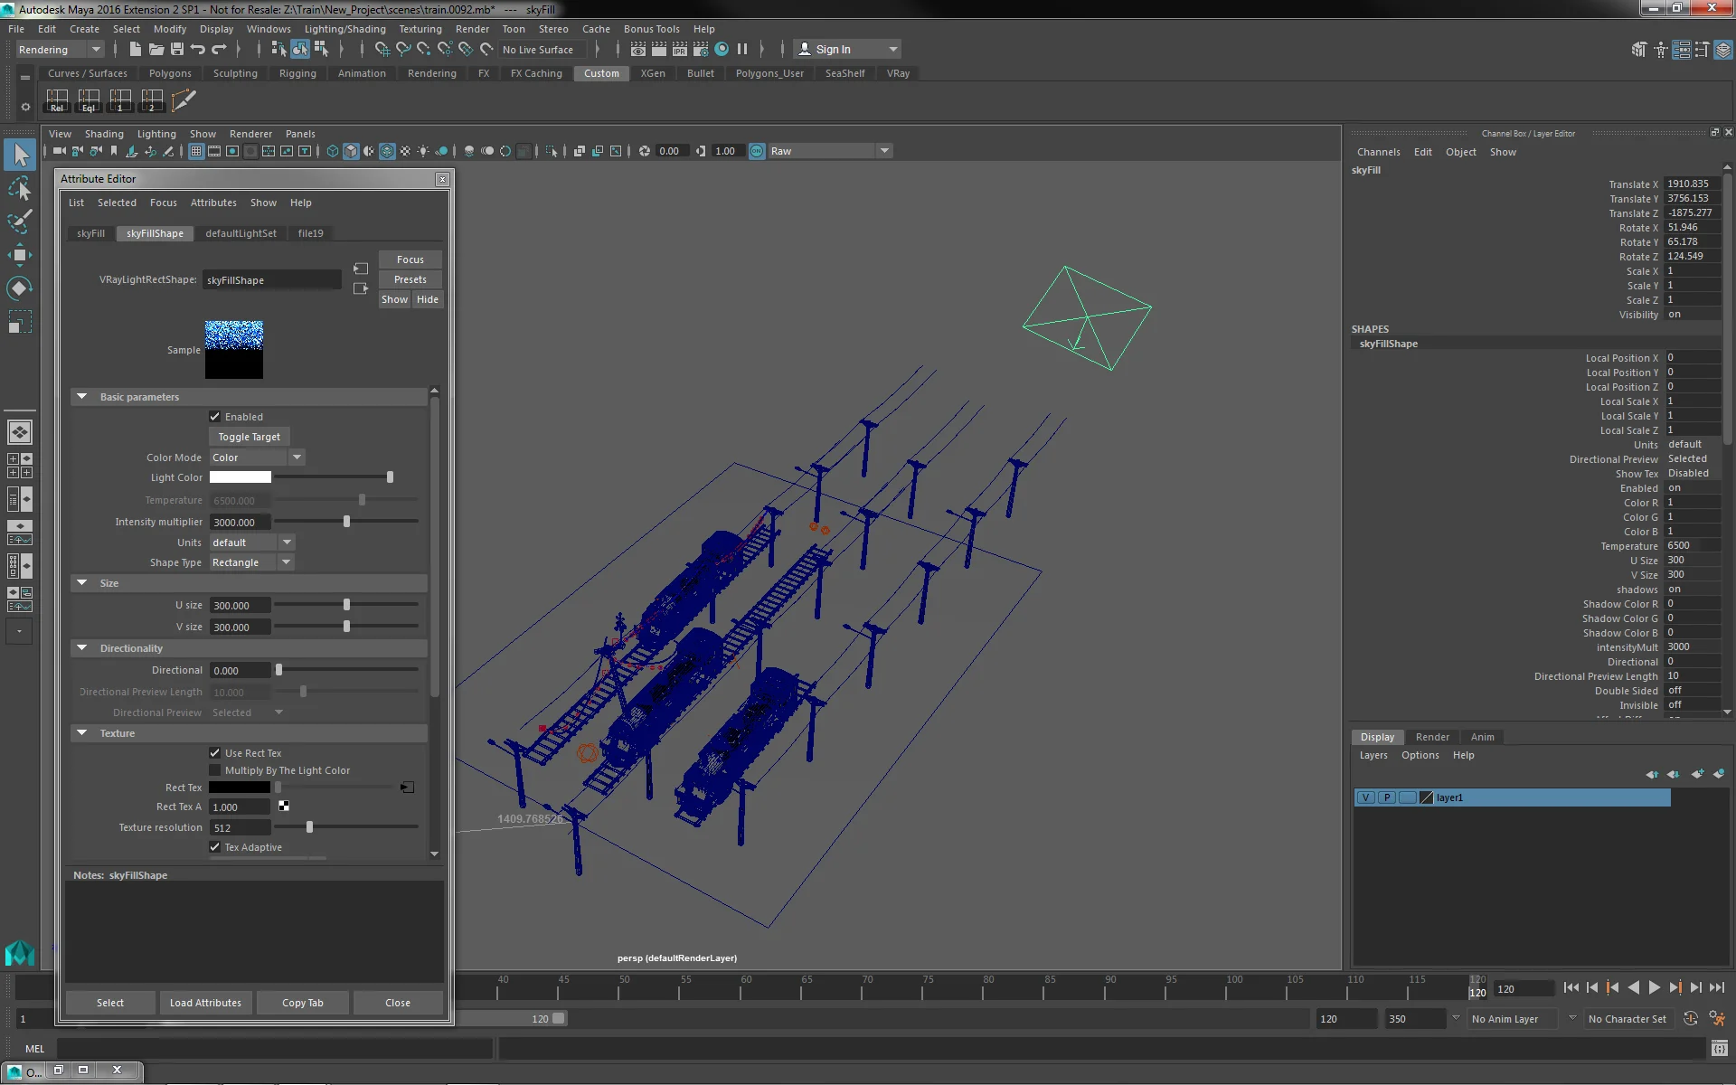Play the animation forwards

point(1655,988)
